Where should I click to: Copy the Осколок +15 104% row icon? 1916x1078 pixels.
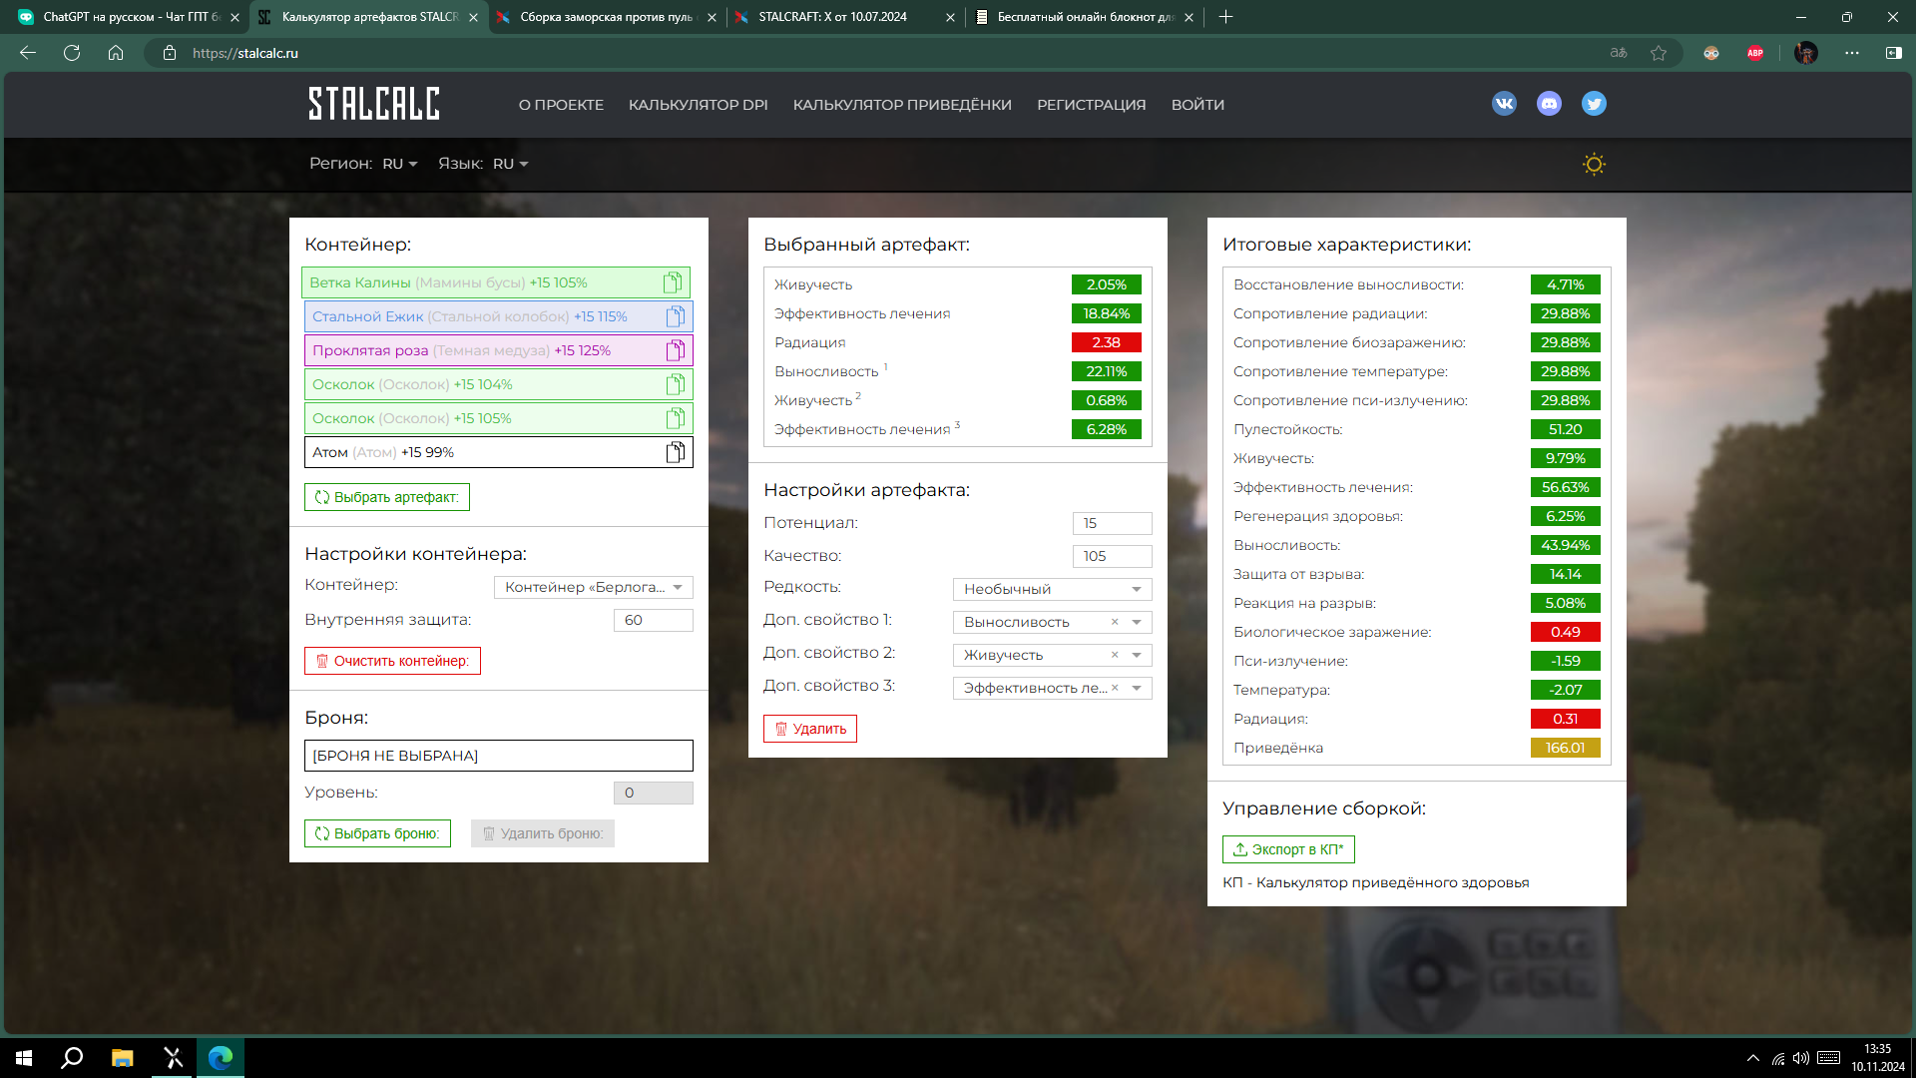(676, 384)
